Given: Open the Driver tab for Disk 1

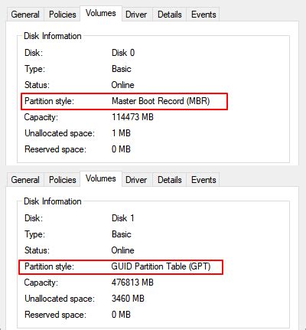Looking at the screenshot, I should pos(136,180).
